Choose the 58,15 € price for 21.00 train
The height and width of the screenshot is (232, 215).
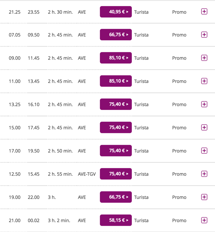[116, 220]
